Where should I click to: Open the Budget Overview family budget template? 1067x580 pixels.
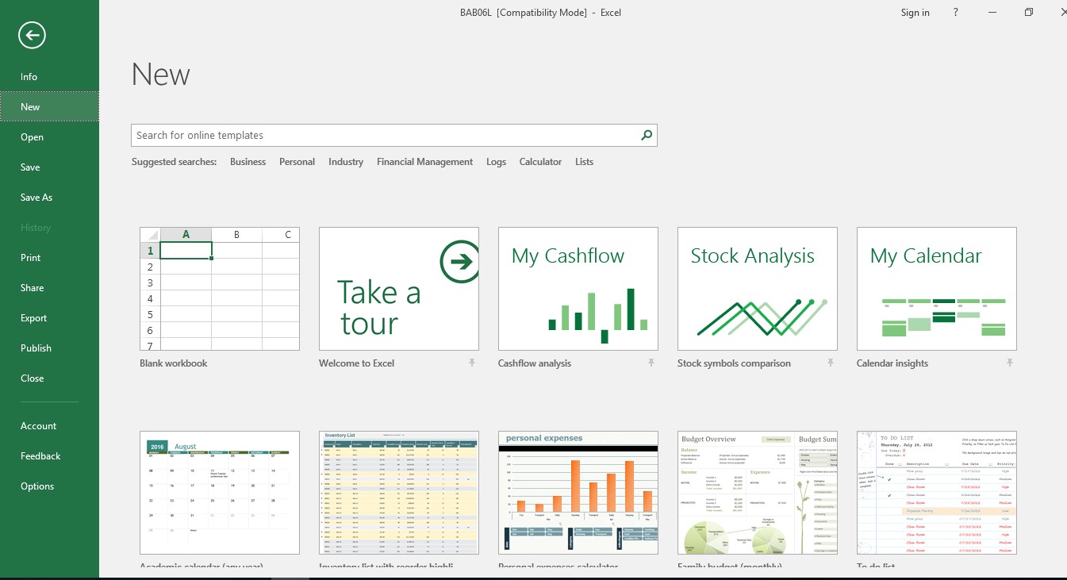pos(758,493)
